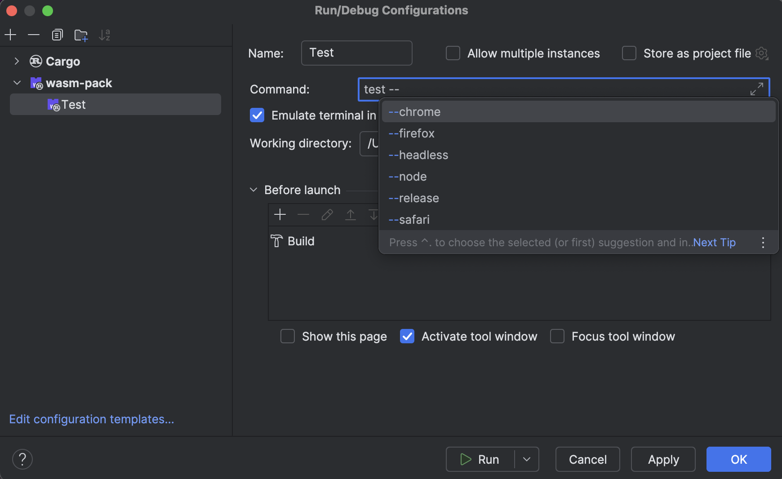Collapse the Before launch section
Viewport: 782px width, 479px height.
pos(254,190)
